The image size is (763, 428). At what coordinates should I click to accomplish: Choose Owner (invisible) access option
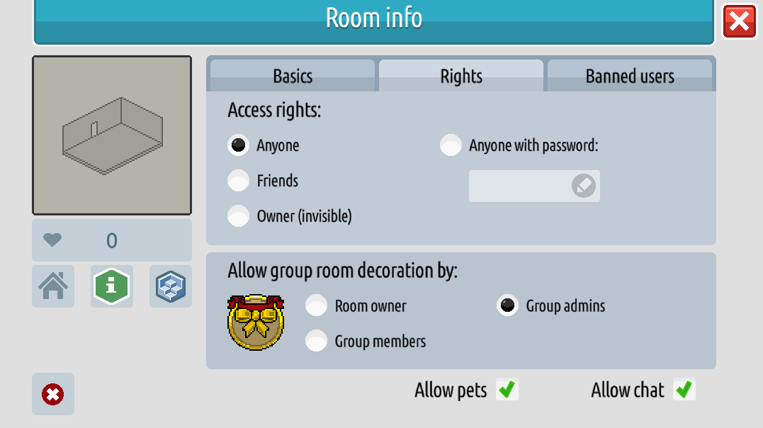[239, 216]
